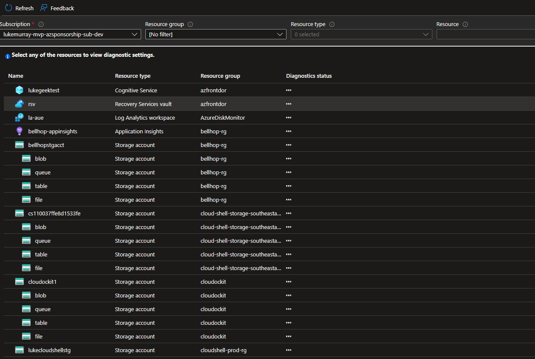Open the Resource group filter dropdown
The height and width of the screenshot is (359, 535).
pos(216,34)
